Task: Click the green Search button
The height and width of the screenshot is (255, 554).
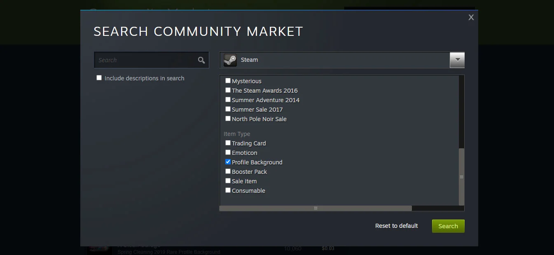Action: tap(448, 226)
